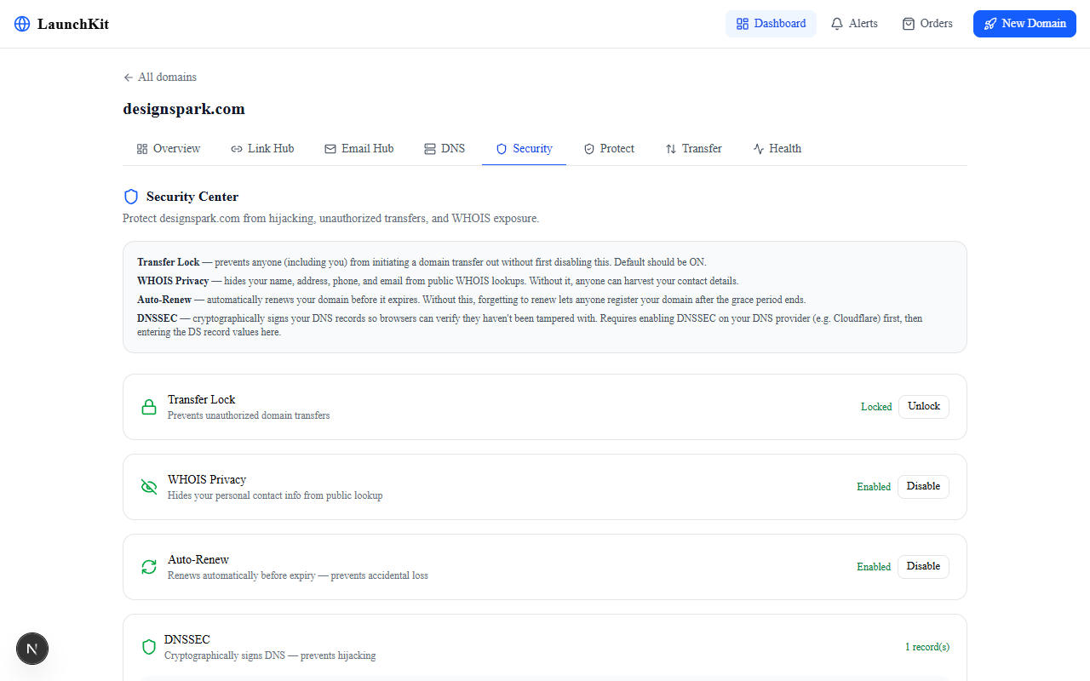This screenshot has width=1090, height=681.
Task: Open Orders in the top navigation
Action: coord(927,24)
